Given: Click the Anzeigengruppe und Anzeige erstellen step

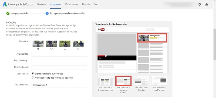Looking at the screenshot, I should point(67,13).
